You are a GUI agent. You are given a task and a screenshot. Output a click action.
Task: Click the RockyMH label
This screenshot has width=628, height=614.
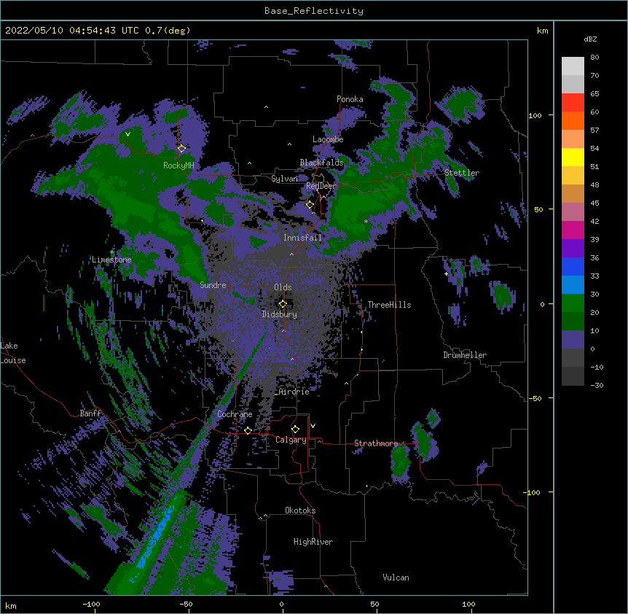point(178,166)
